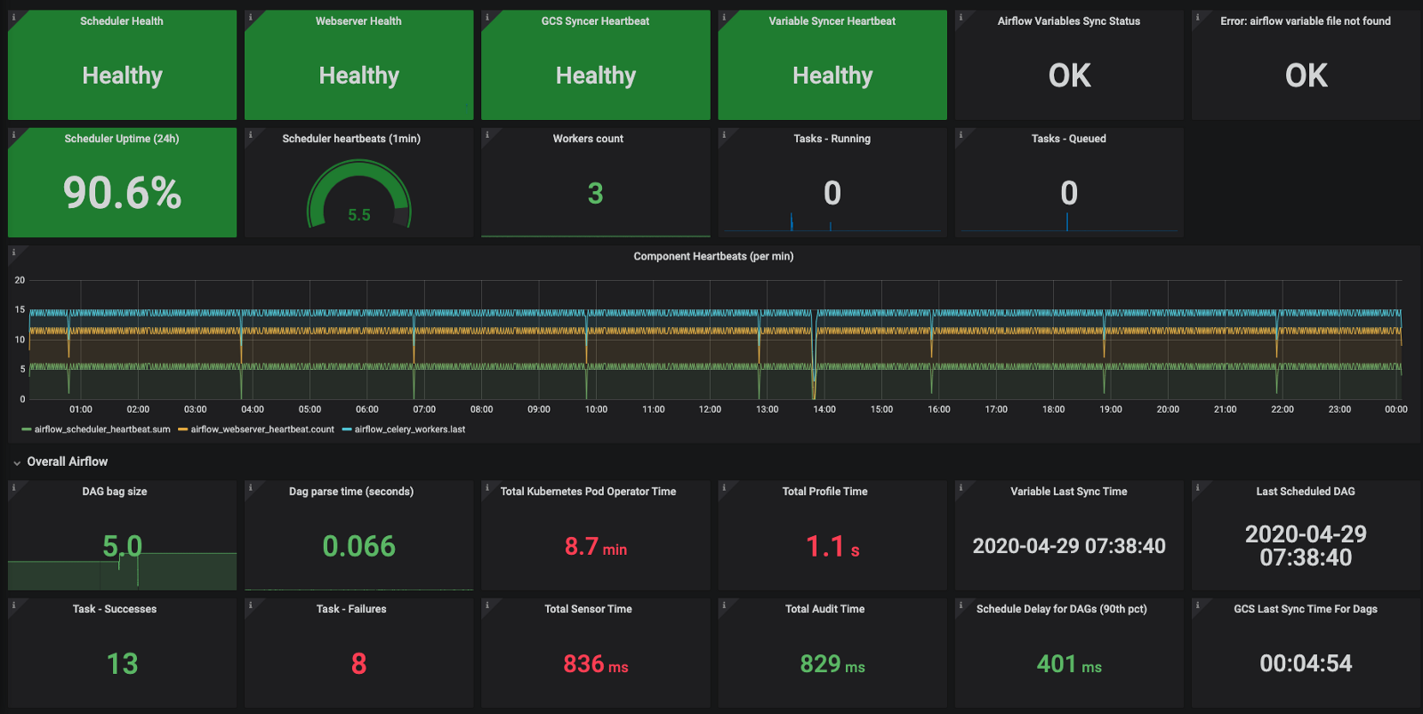
Task: Open the Variable Syncer Heartbeat title menu
Action: click(832, 21)
